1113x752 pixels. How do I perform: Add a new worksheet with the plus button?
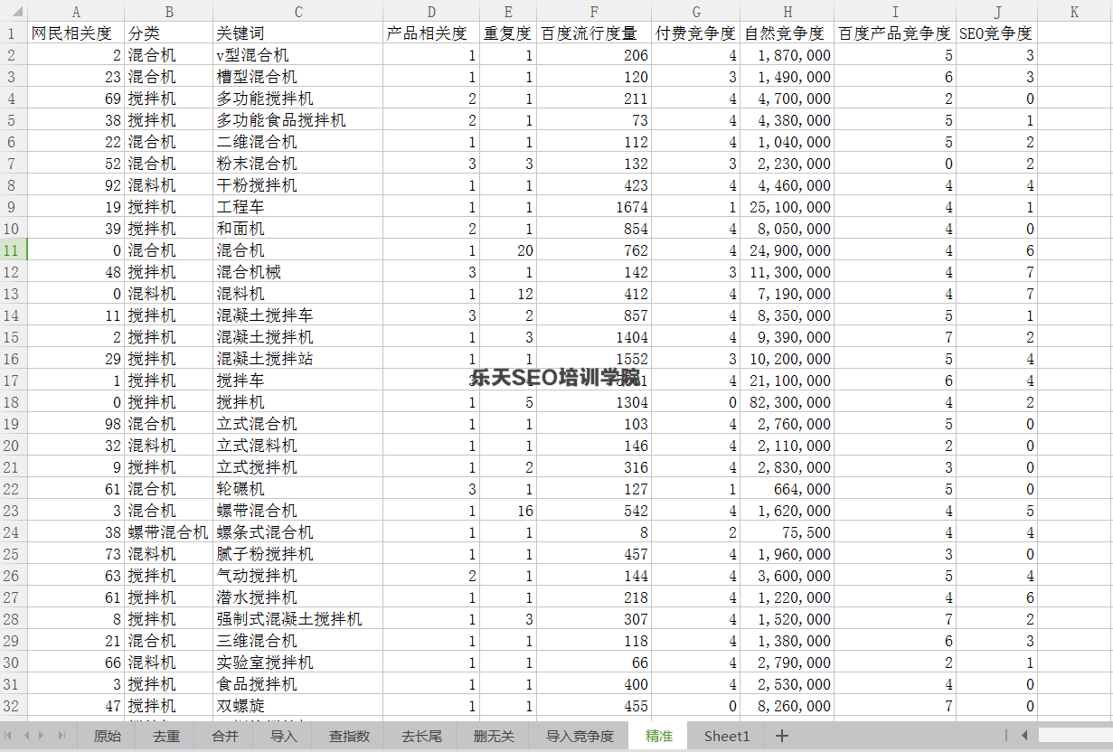click(x=783, y=736)
